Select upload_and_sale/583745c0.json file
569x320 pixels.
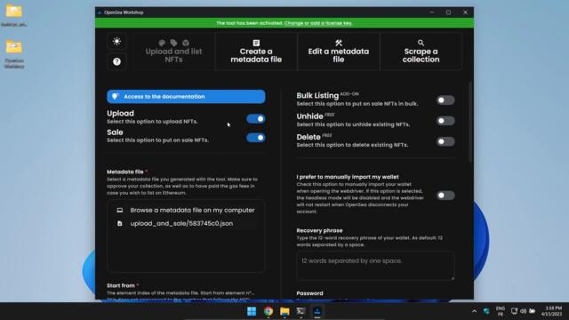pos(186,223)
